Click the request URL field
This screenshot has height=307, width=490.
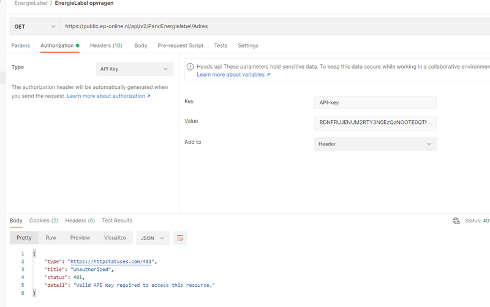[x=269, y=27]
